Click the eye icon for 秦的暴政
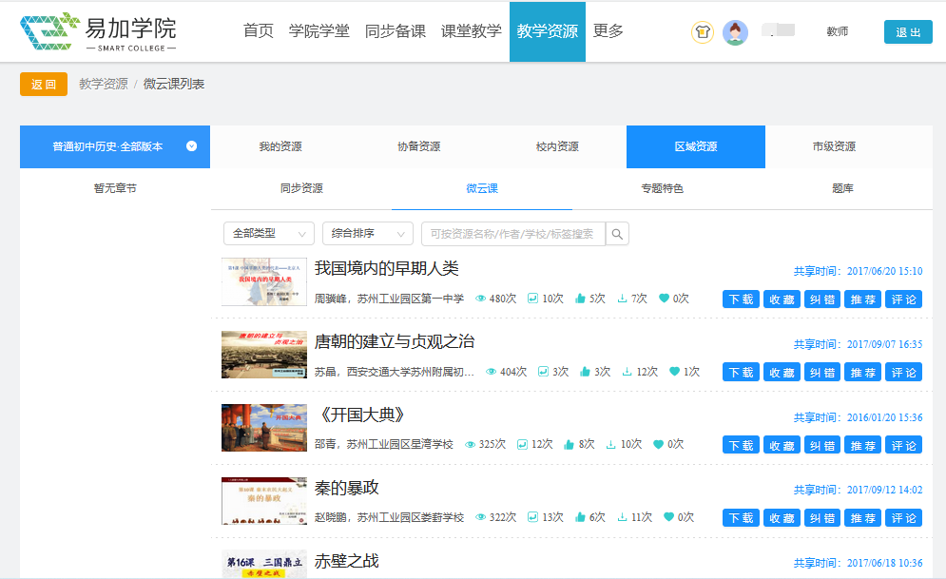Screen dimensions: 946x579 click(481, 517)
